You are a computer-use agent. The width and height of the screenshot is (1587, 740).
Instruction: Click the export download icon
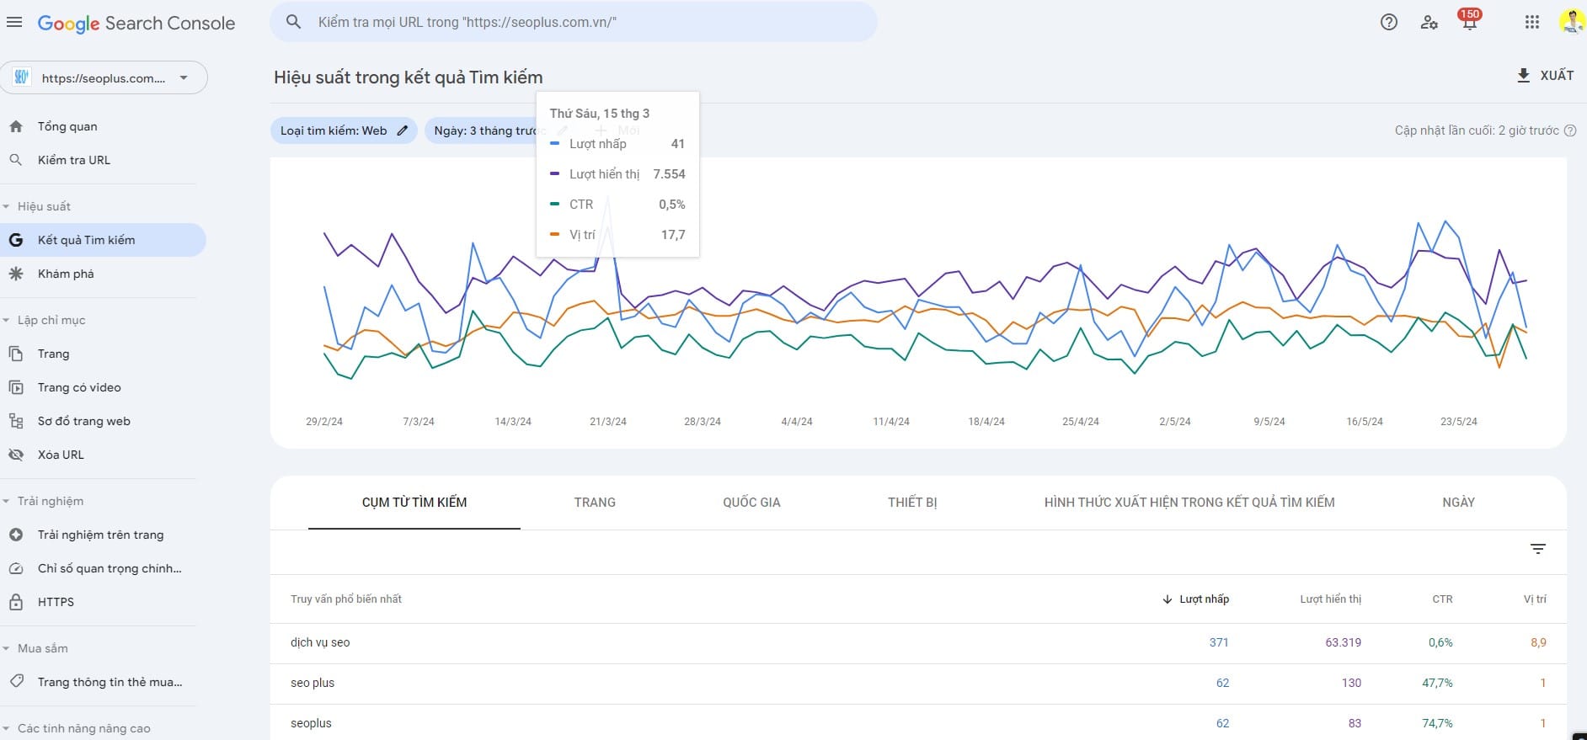click(x=1523, y=76)
